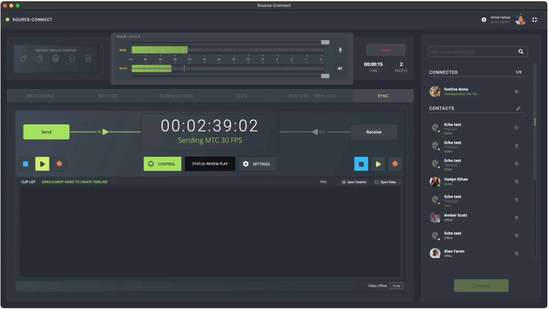Click the Video Offset 0 ms field

(396, 286)
